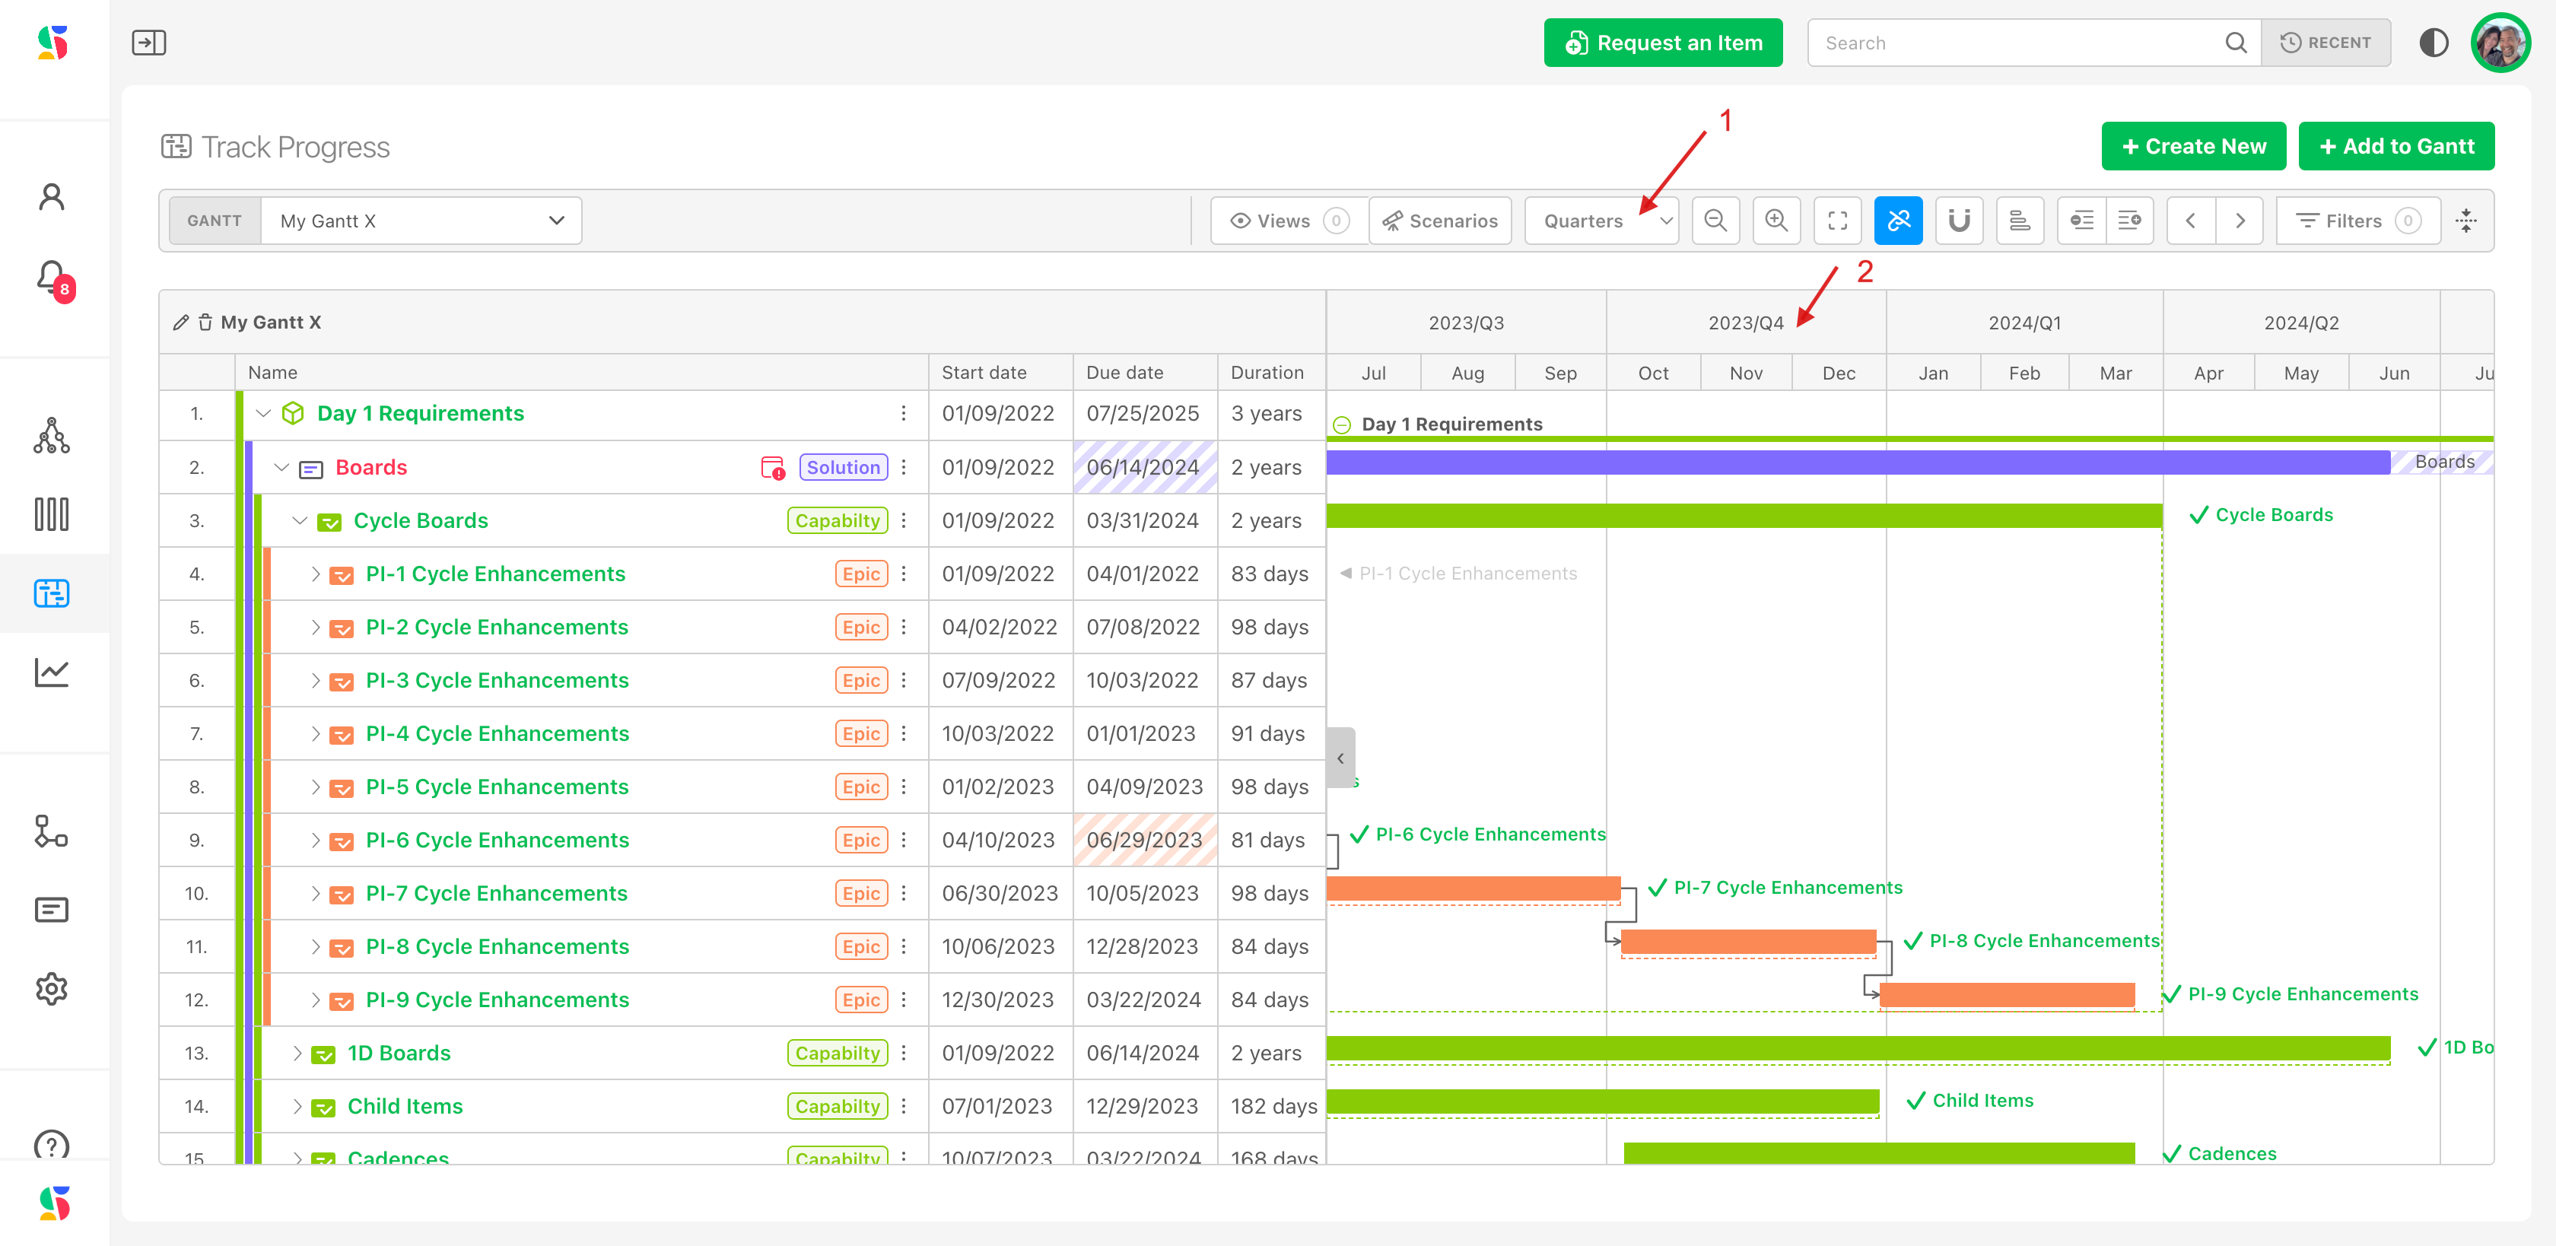Image resolution: width=2556 pixels, height=1246 pixels.
Task: Open kebab menu for Boards row
Action: pos(903,467)
